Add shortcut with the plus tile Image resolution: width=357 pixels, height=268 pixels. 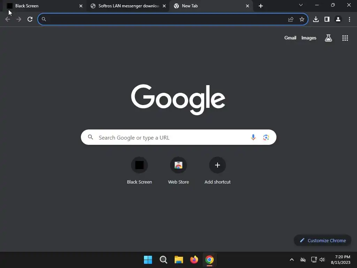click(218, 171)
